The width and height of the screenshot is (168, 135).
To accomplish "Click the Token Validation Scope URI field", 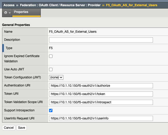I will (x=101, y=102).
